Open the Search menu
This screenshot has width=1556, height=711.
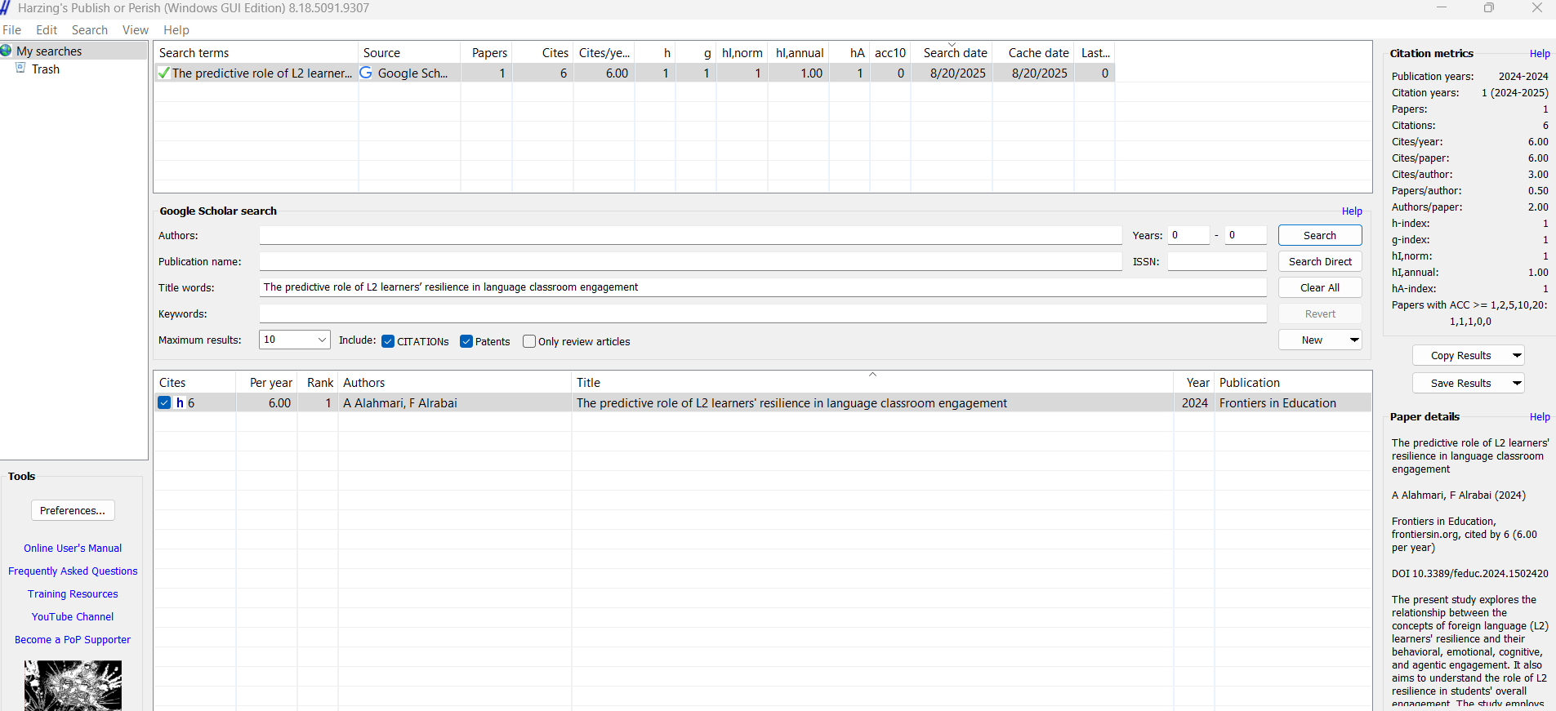90,29
